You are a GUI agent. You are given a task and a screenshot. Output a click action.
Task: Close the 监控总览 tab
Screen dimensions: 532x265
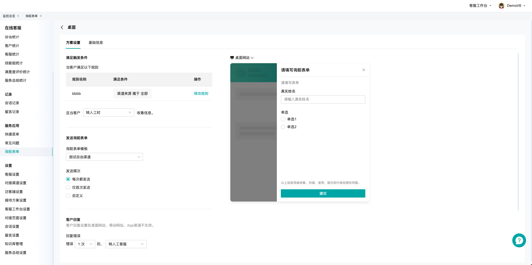point(18,16)
